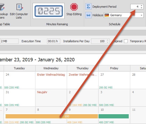146x124 pixels.
Task: Select the green bar on Friday 10
Action: click(114, 116)
